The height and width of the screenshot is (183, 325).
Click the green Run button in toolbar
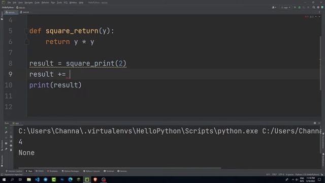(x=295, y=8)
